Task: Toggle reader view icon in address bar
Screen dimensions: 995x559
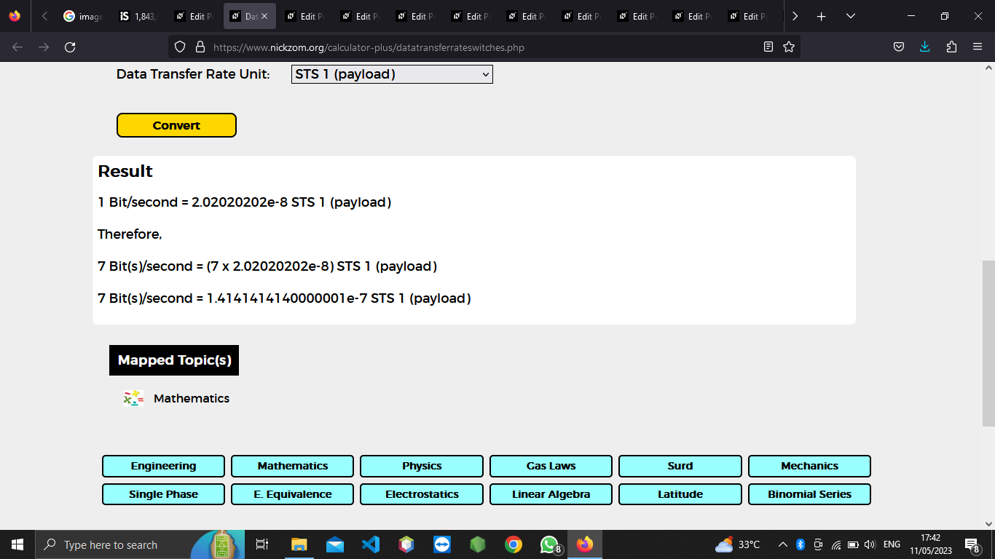Action: pyautogui.click(x=768, y=47)
